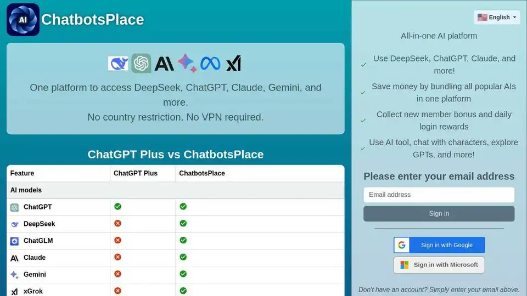Open the English language dropdown
527x296 pixels.
coord(497,17)
